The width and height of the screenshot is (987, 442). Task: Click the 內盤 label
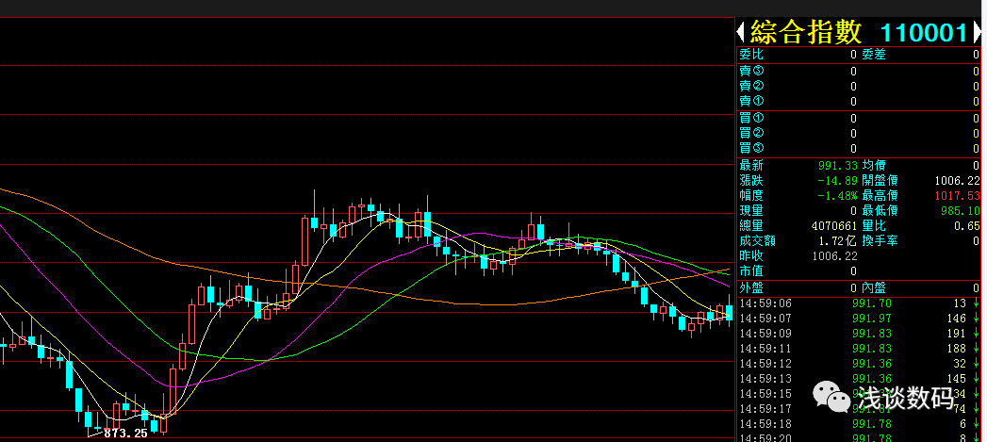(874, 288)
